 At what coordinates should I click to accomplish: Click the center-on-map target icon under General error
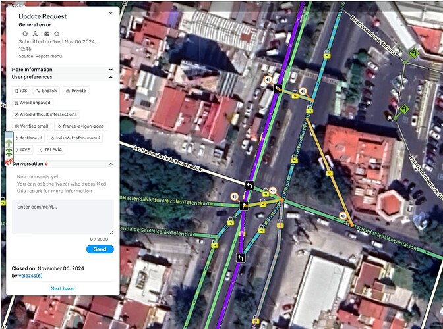25,34
